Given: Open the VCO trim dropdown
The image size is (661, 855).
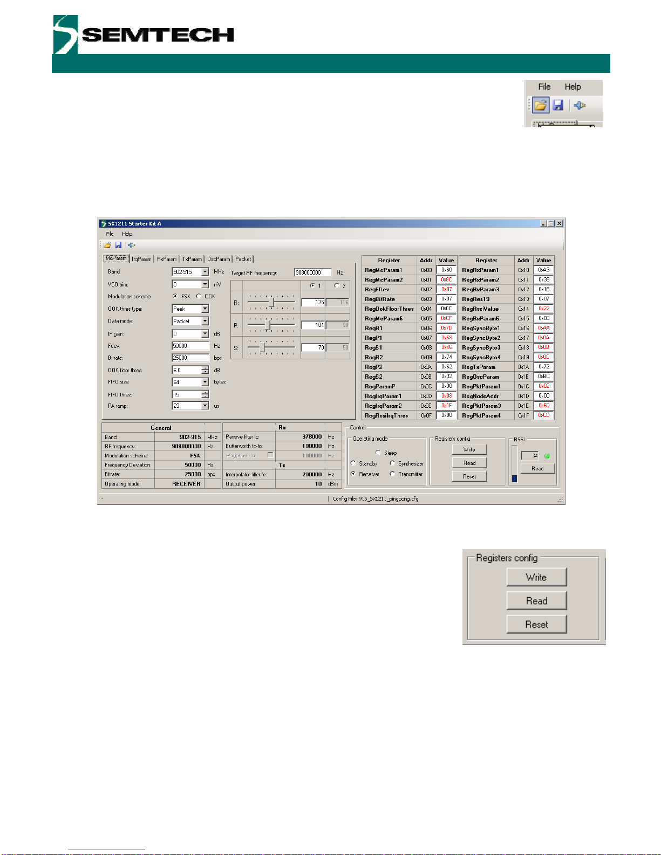Looking at the screenshot, I should (205, 284).
